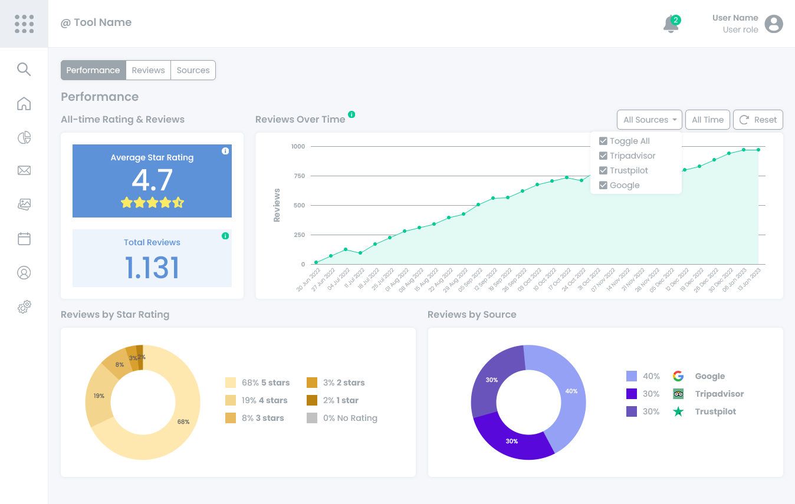Click the 'User role' text

pos(741,29)
